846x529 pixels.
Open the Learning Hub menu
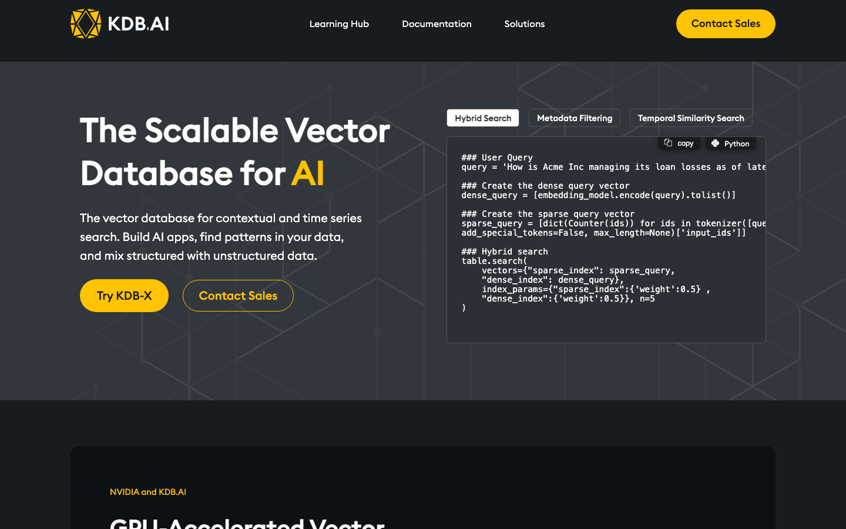pos(339,24)
